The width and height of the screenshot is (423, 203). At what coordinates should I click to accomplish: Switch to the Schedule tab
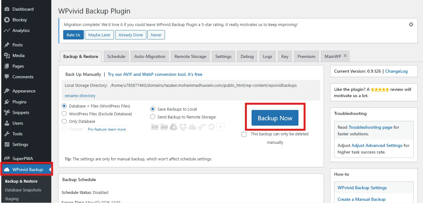(x=116, y=56)
